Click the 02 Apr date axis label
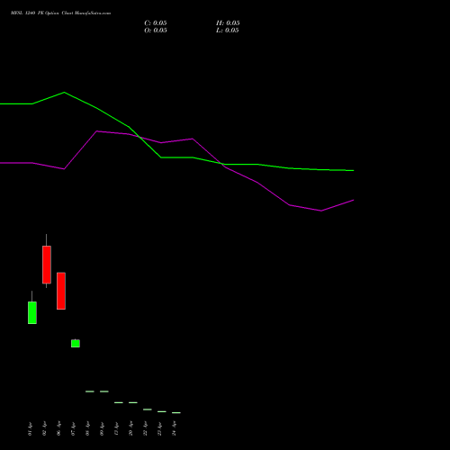 (44, 428)
